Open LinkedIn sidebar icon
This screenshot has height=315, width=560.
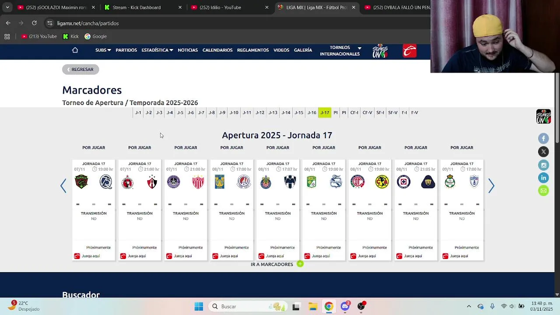(543, 178)
